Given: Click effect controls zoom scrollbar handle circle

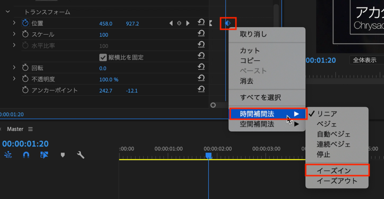Looking at the screenshot, I should click(x=213, y=105).
